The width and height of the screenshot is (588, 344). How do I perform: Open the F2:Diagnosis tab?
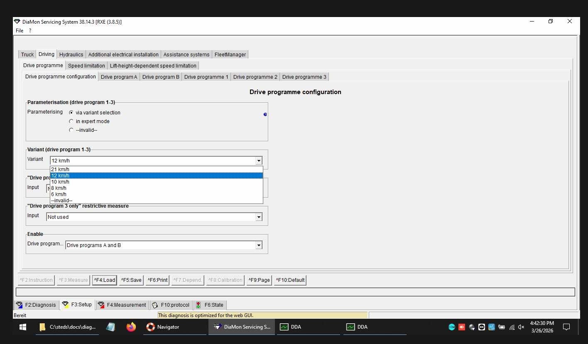coord(36,305)
